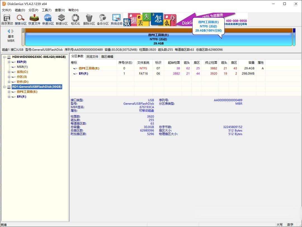Start 系统迁移 (System Migration) from toolbar
Viewport: 302px width, 227px height.
coord(116,19)
